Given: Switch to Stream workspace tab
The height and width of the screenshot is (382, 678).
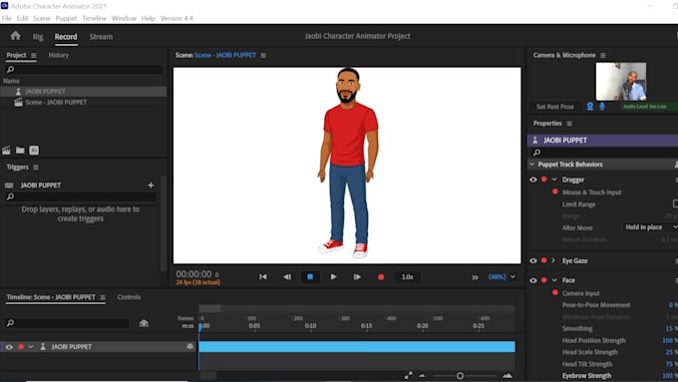Looking at the screenshot, I should click(101, 37).
